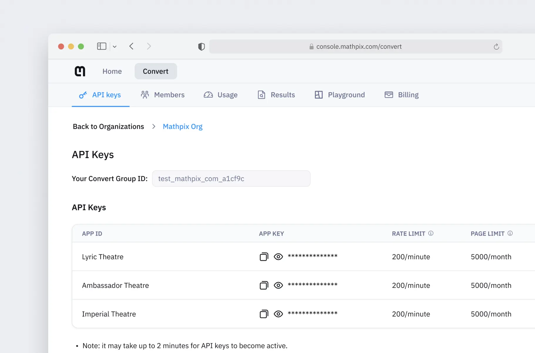Click the Mathpix Org breadcrumb link
The image size is (535, 353).
(x=183, y=127)
